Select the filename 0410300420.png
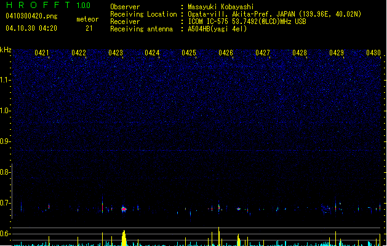The image size is (387, 246). tap(31, 16)
